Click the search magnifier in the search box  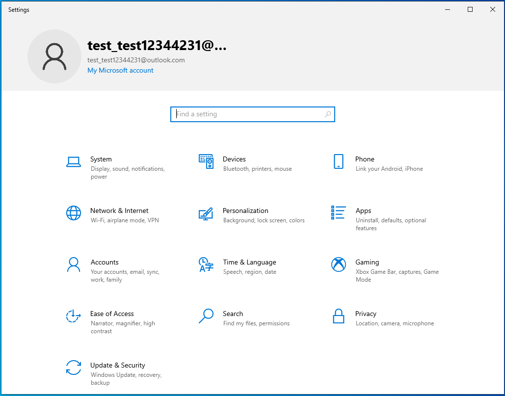point(327,114)
